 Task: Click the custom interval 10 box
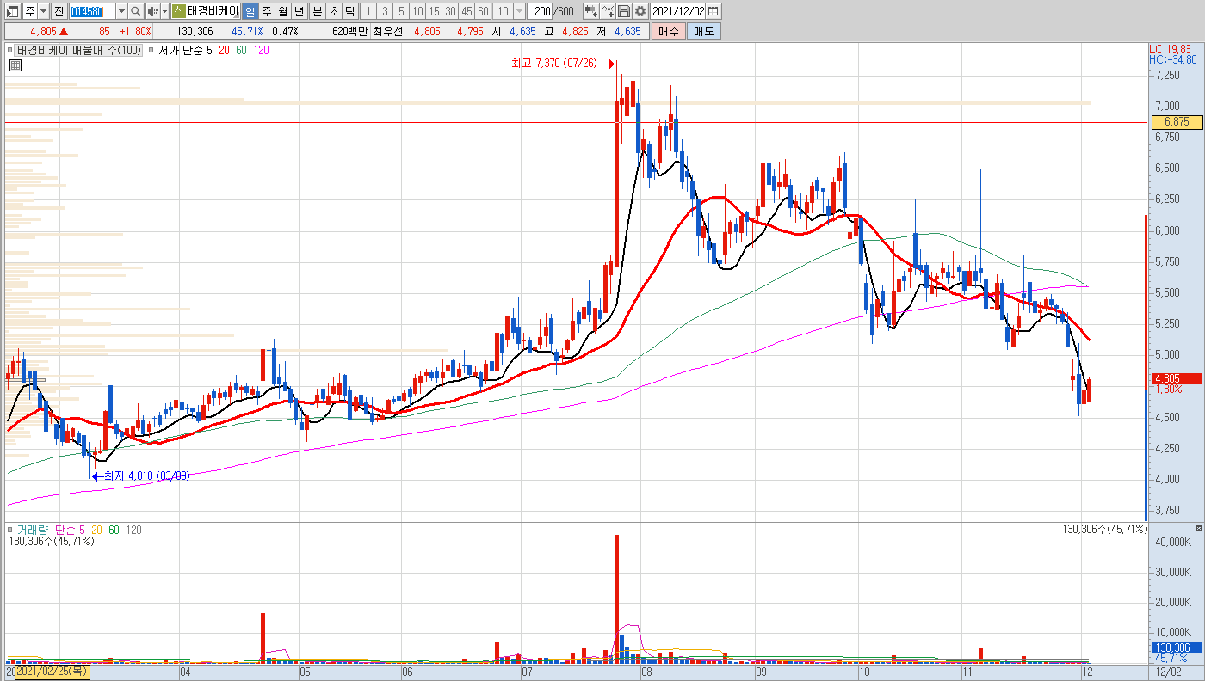point(503,11)
